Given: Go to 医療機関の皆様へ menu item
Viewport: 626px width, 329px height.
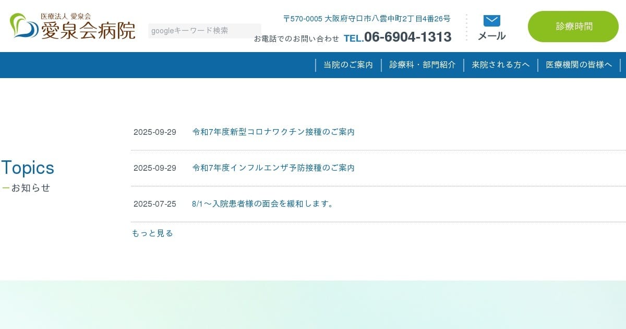Looking at the screenshot, I should coord(579,65).
